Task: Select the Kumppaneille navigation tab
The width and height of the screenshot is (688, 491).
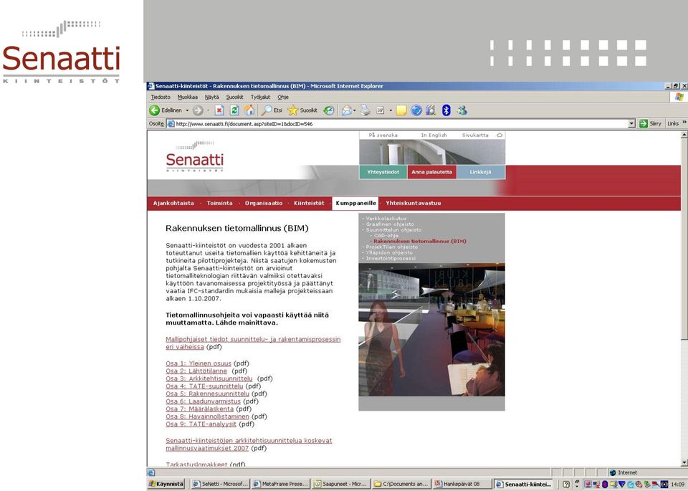Action: (355, 203)
